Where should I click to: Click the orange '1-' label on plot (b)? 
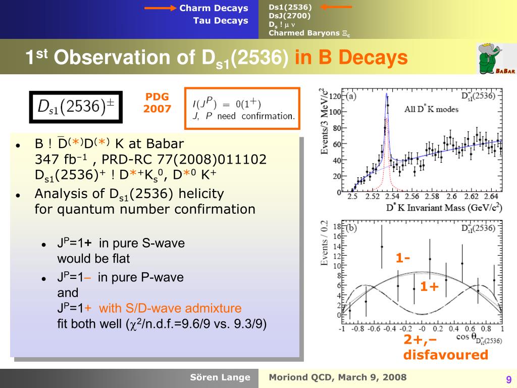tap(402, 258)
